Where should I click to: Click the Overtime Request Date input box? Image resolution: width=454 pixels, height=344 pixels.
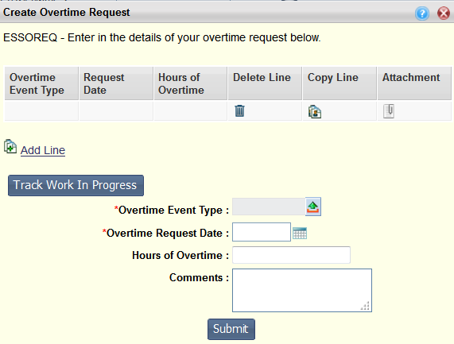(x=262, y=232)
